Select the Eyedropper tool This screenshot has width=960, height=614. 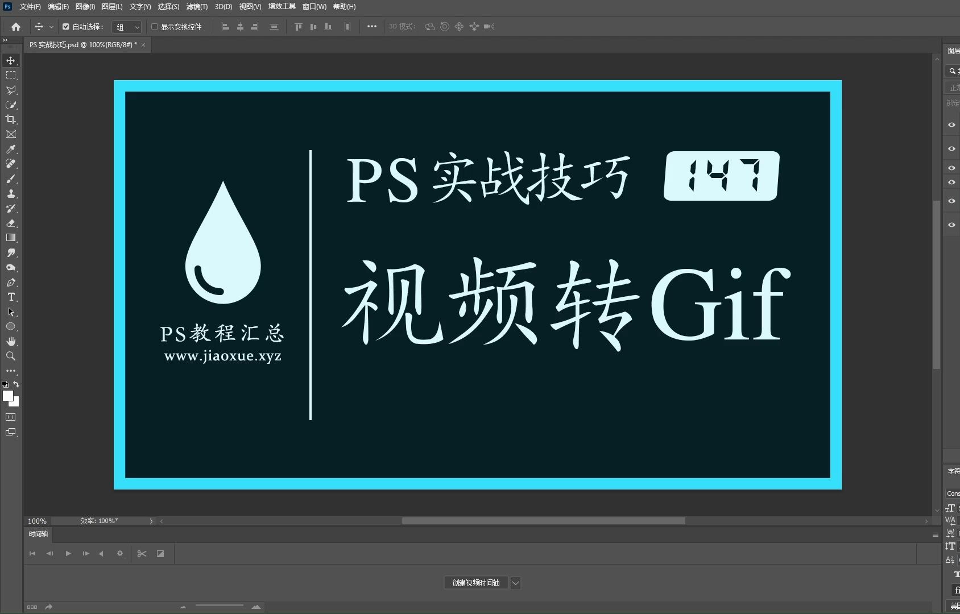pyautogui.click(x=10, y=149)
